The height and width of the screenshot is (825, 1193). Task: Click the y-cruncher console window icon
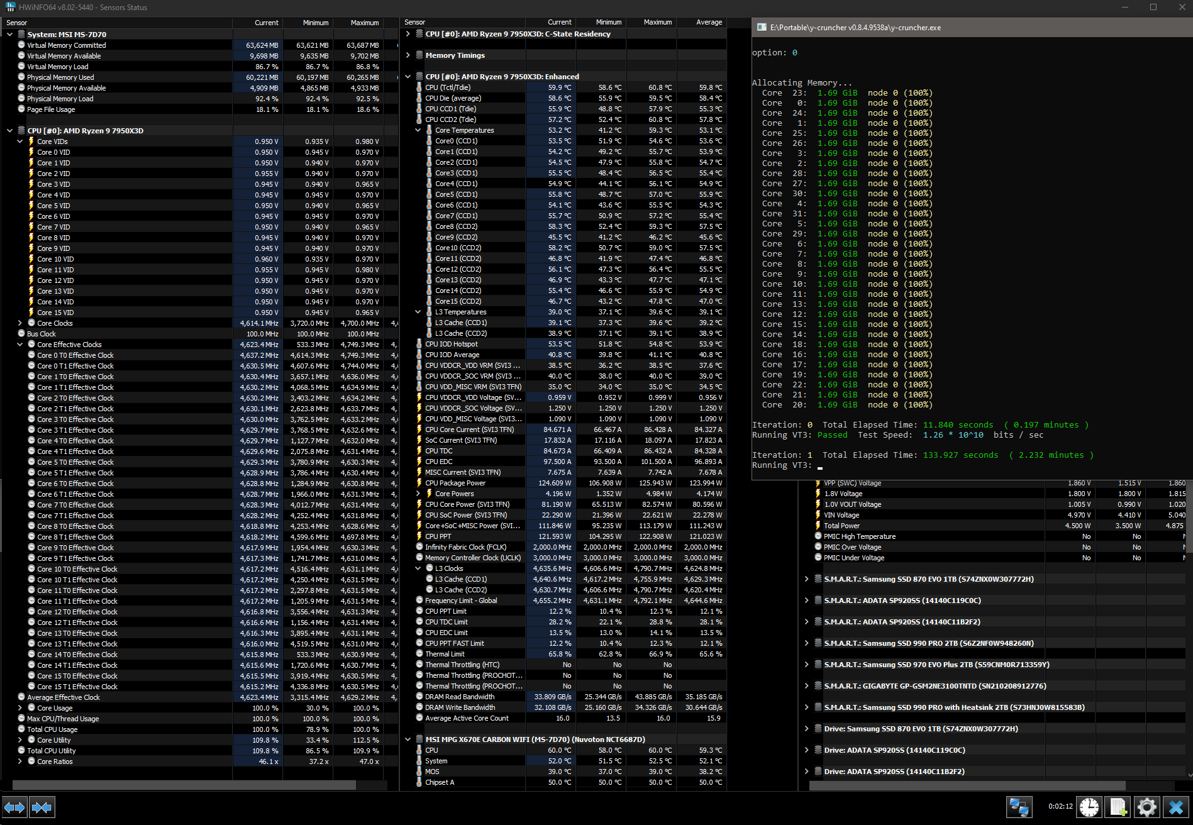[762, 27]
